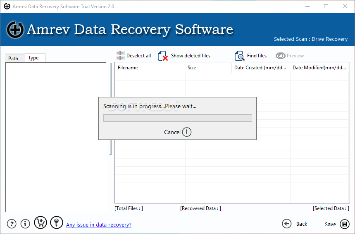Sort by Date Modified column header
The width and height of the screenshot is (355, 234).
click(319, 68)
